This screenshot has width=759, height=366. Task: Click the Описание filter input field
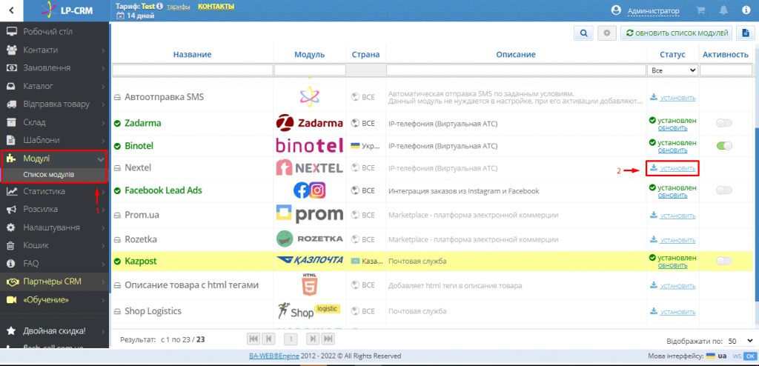click(516, 70)
